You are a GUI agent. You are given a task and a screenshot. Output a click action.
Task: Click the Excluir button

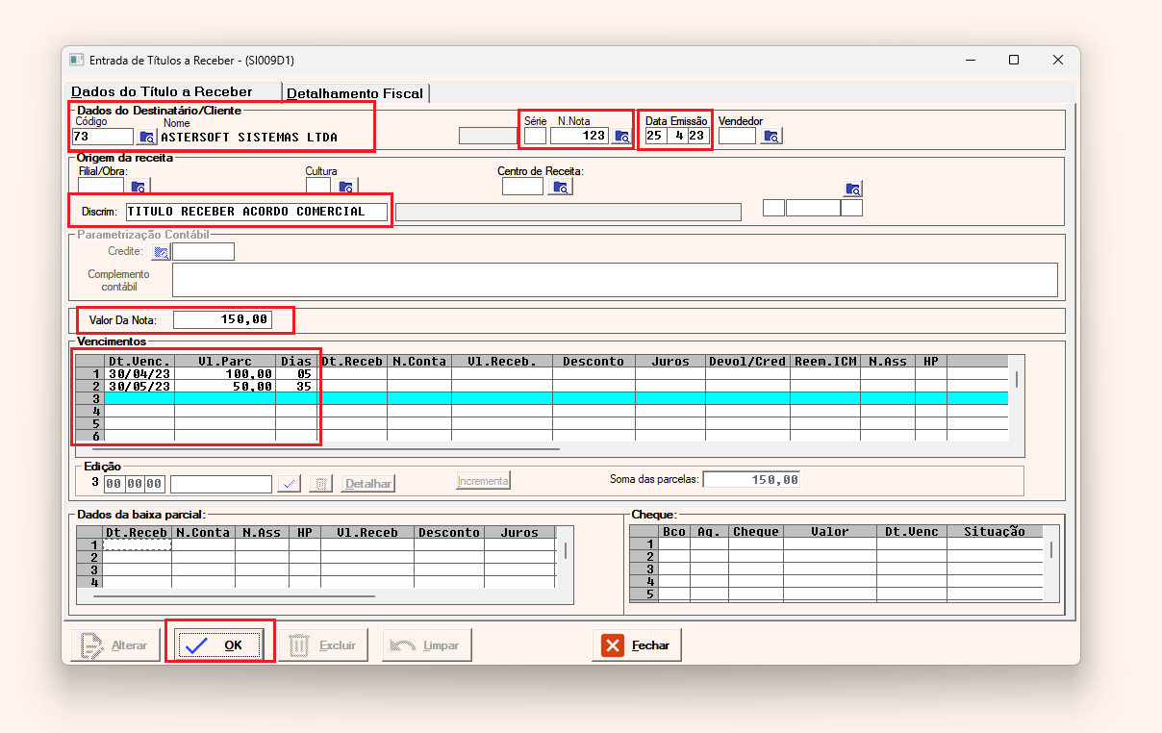click(324, 645)
